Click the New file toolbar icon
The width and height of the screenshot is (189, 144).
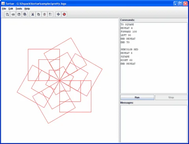tap(7, 14)
